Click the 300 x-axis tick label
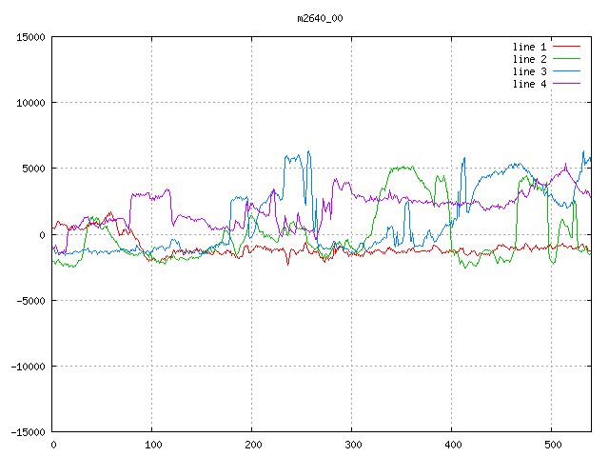 point(352,445)
